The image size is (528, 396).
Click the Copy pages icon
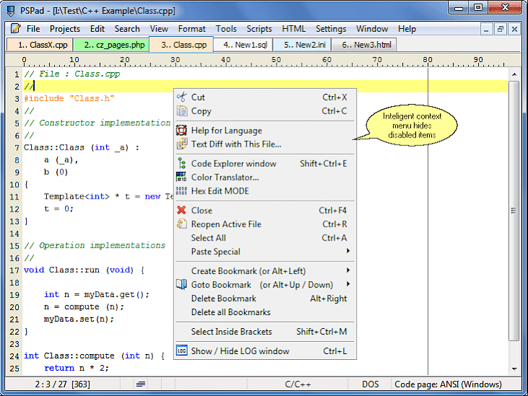(181, 111)
